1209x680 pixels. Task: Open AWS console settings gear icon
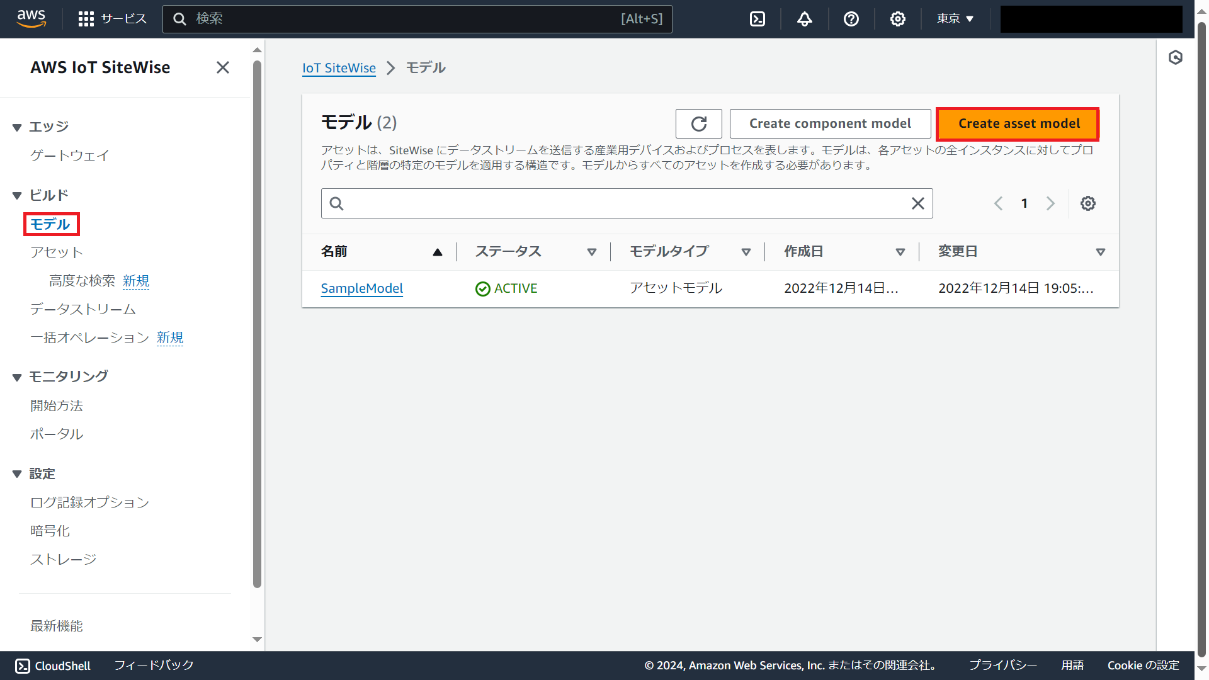click(x=897, y=19)
